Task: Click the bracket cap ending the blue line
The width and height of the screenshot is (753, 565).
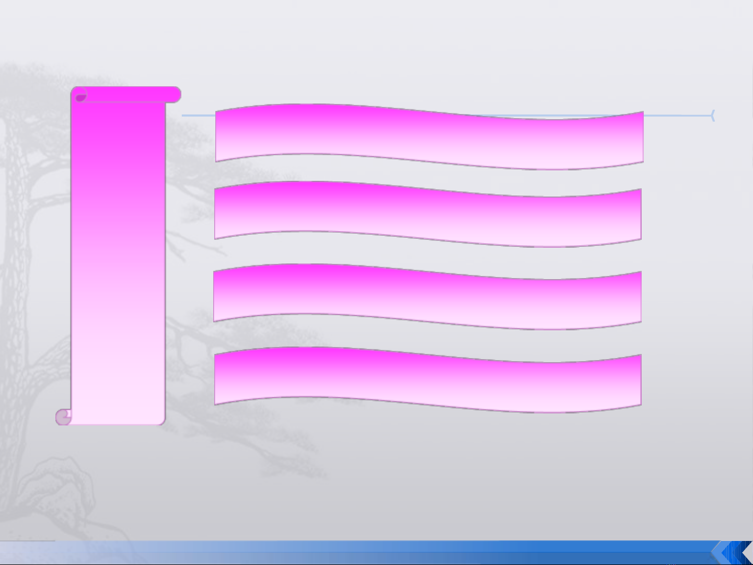Action: 713,116
